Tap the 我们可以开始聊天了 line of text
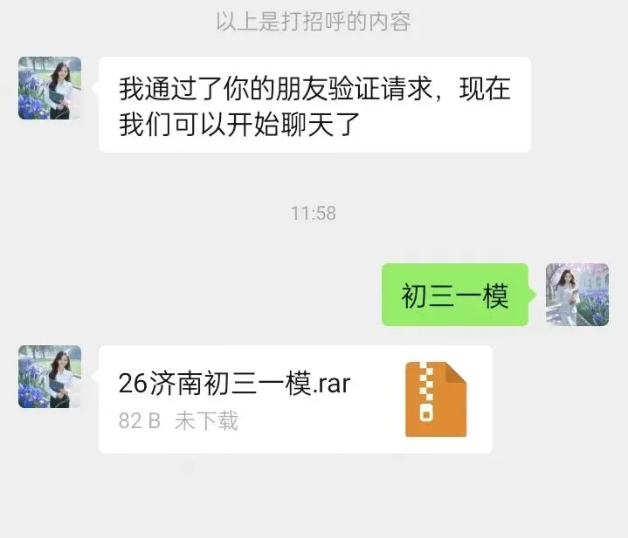The width and height of the screenshot is (628, 538). [239, 125]
